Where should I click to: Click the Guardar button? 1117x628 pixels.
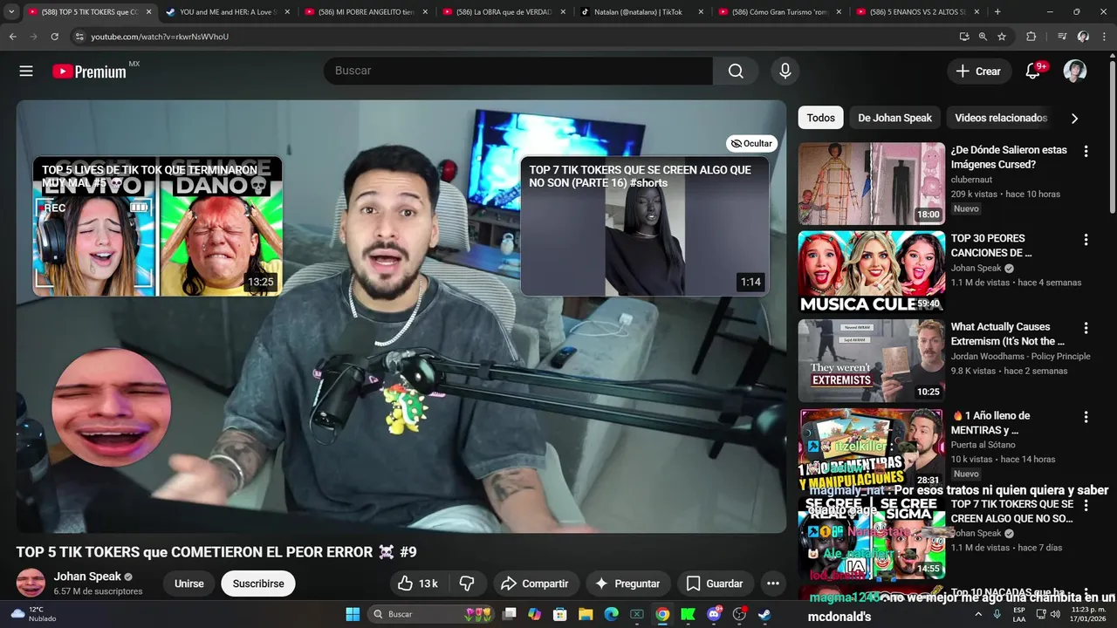point(715,584)
